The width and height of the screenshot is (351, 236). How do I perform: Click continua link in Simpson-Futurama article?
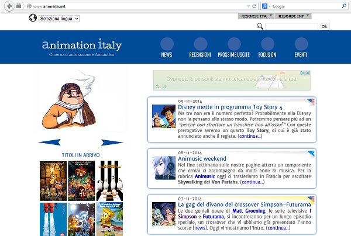click(278, 228)
